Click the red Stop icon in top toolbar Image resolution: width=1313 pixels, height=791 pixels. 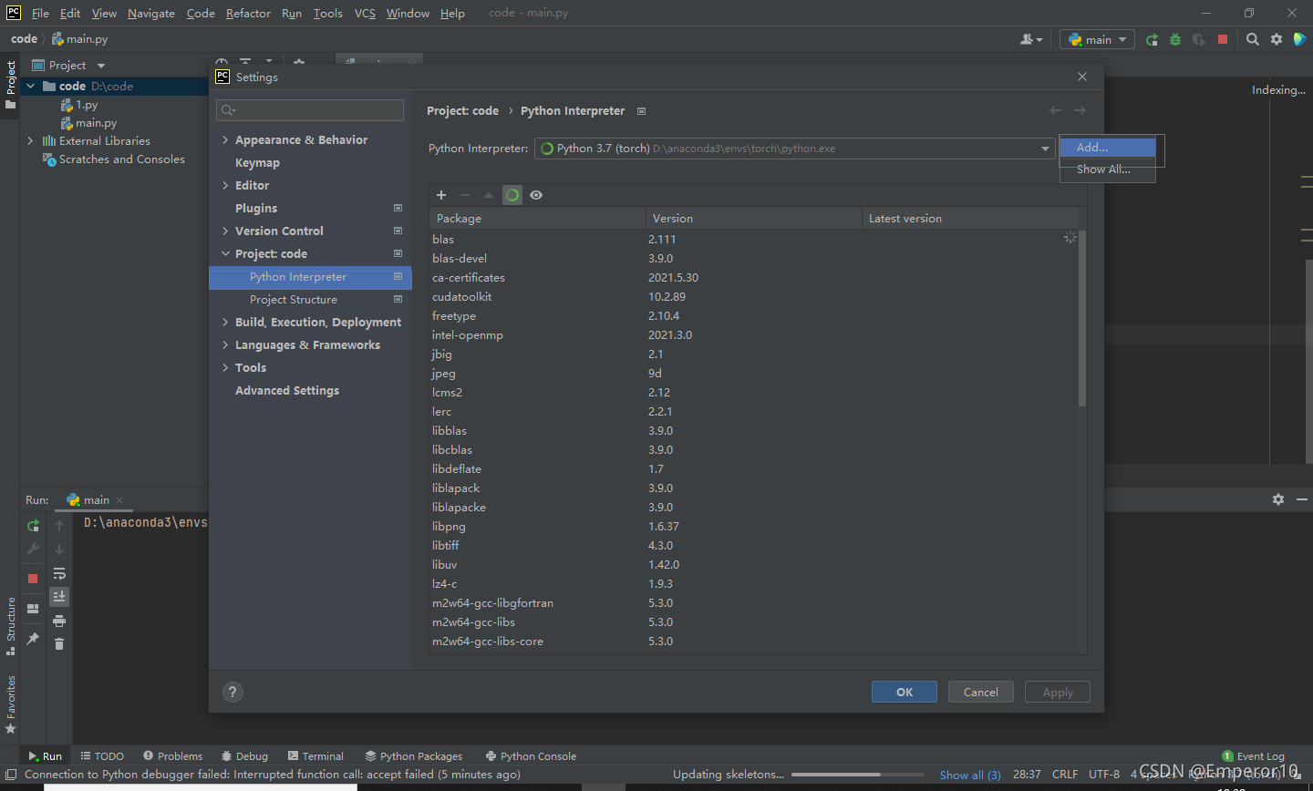coord(1223,39)
